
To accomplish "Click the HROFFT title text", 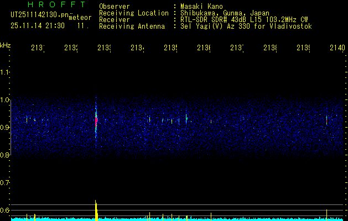I will [56, 4].
